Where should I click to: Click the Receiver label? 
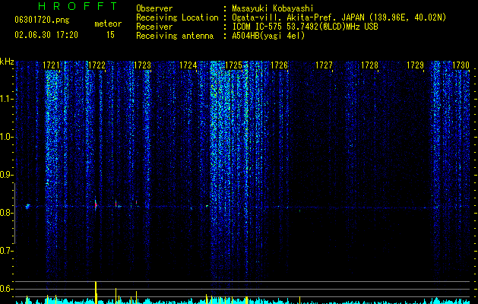click(x=154, y=27)
